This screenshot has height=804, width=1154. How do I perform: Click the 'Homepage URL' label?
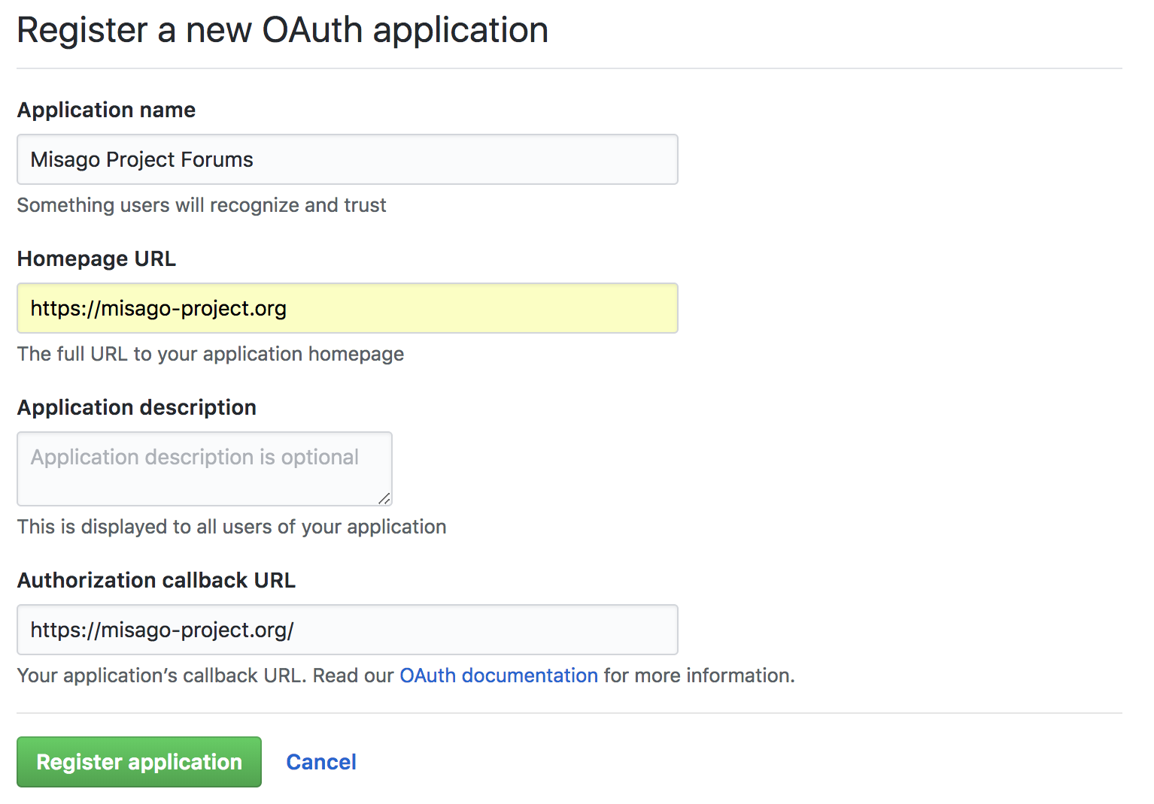pyautogui.click(x=97, y=258)
